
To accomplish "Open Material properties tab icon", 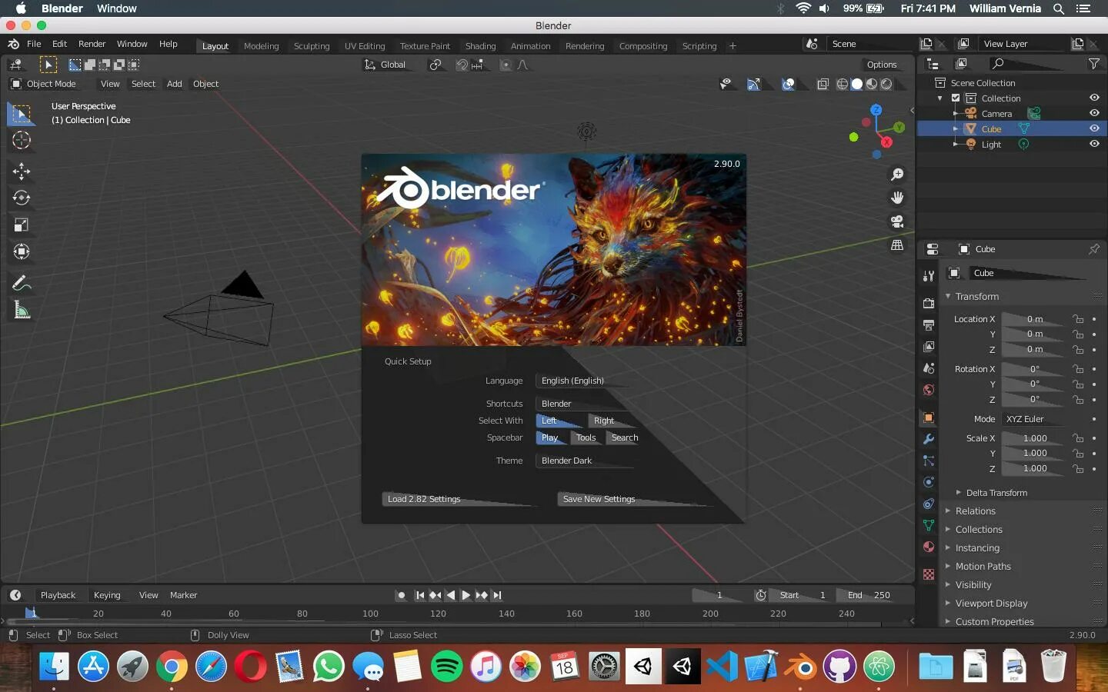I will click(929, 547).
